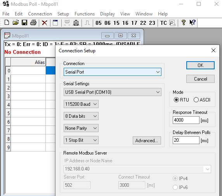Click the communication traffic monitor icon
222x196 pixels.
tap(76, 22)
